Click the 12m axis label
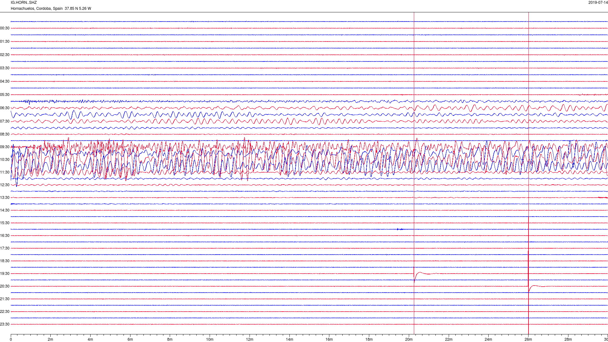Image resolution: width=608 pixels, height=342 pixels. pyautogui.click(x=250, y=339)
